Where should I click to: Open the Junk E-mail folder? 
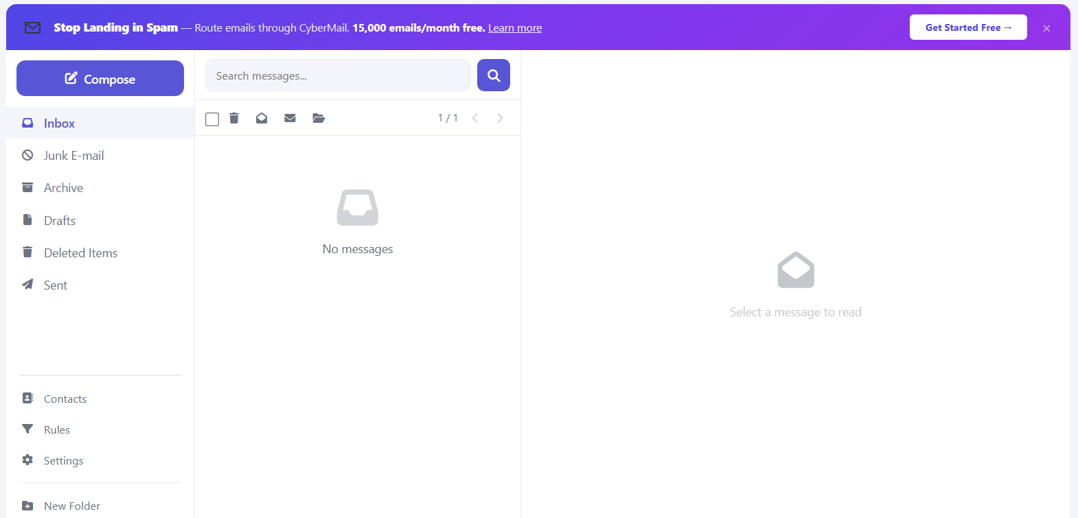[100, 155]
